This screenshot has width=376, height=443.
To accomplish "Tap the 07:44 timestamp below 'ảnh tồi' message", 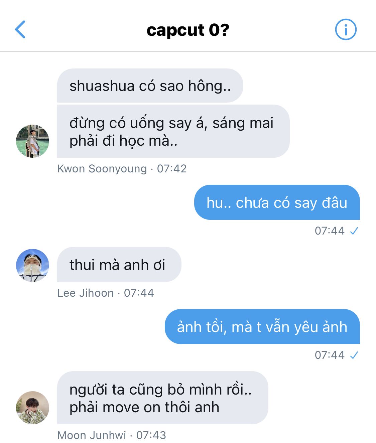I will pyautogui.click(x=330, y=355).
